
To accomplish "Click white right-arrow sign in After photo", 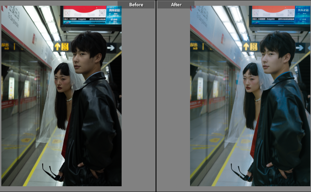I will (x=300, y=48).
